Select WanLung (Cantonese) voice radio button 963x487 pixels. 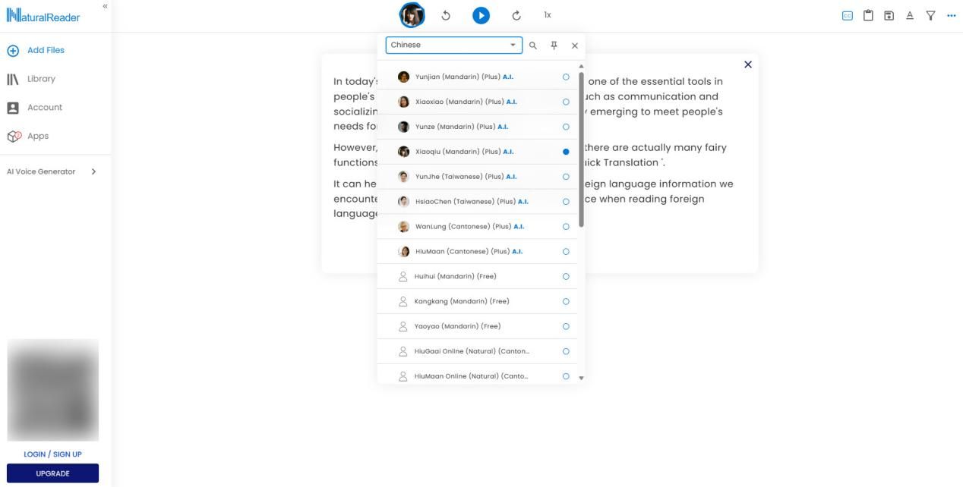coord(566,227)
